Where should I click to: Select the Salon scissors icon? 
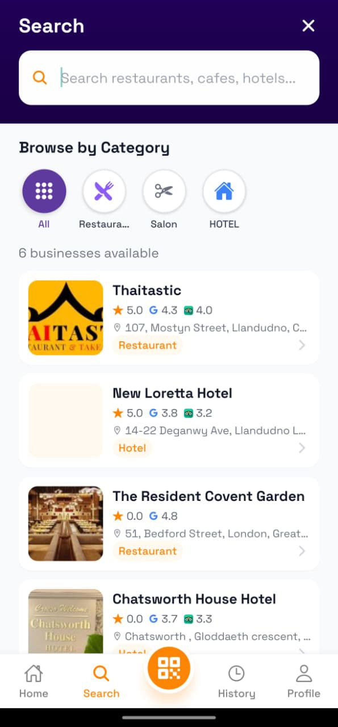point(164,191)
